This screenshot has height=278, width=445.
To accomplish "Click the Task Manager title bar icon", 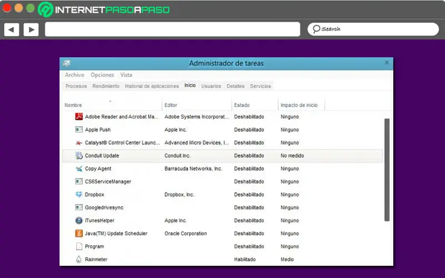I will pyautogui.click(x=67, y=63).
